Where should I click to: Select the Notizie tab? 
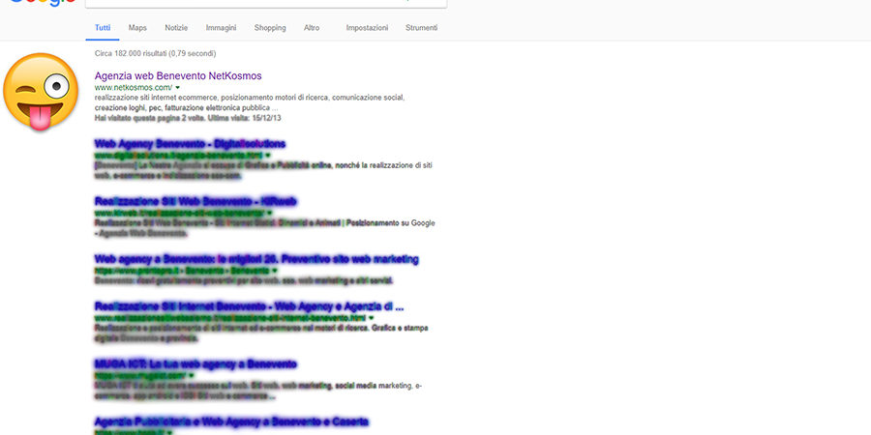tap(176, 28)
